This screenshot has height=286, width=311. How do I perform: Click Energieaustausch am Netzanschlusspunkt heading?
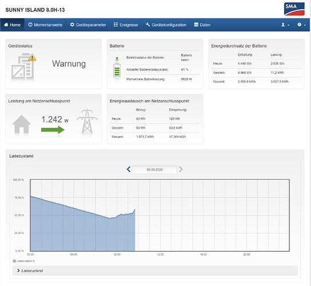click(x=149, y=101)
